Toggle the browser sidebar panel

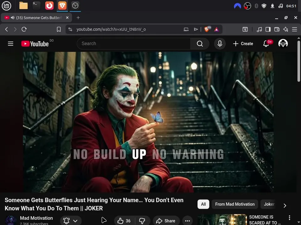(x=268, y=29)
